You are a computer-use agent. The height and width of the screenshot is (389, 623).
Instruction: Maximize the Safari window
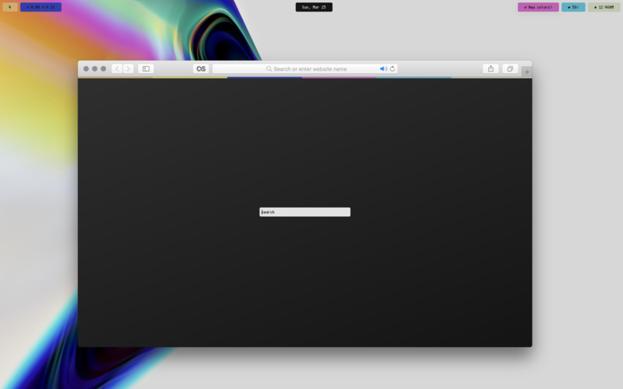pyautogui.click(x=104, y=68)
